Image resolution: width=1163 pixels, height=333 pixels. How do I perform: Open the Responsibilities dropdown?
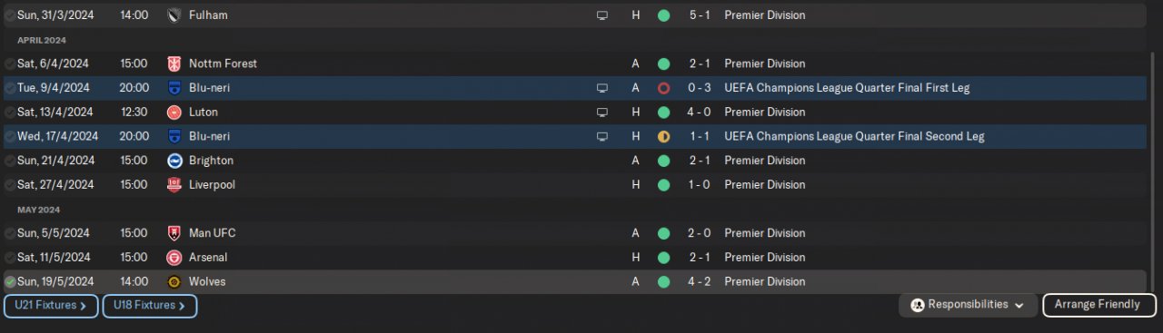click(968, 305)
